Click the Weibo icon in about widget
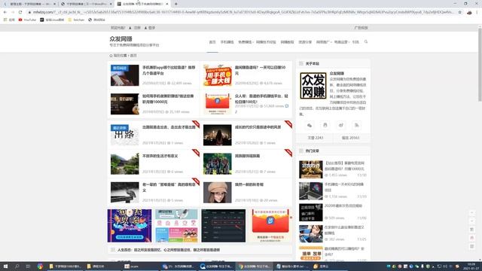Screen dimensions: 482x271 point(341,125)
